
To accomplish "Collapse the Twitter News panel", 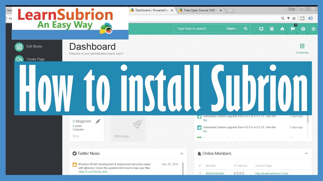I will coord(181,153).
